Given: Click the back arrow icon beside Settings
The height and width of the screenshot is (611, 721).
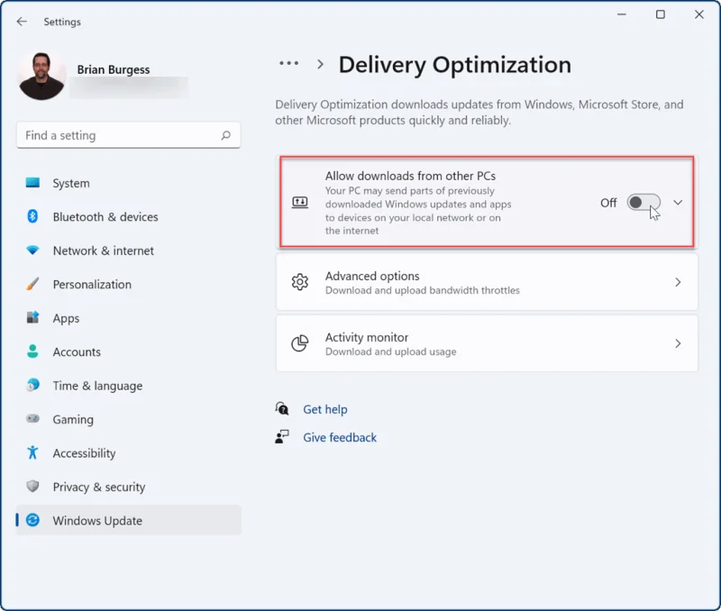Looking at the screenshot, I should point(22,22).
